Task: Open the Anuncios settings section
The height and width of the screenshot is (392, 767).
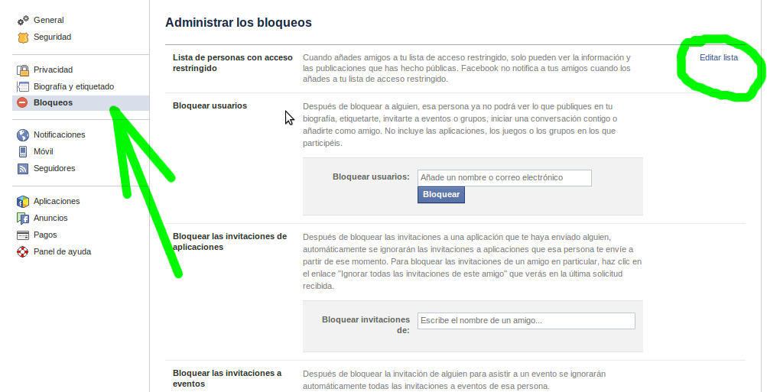Action: [x=50, y=219]
